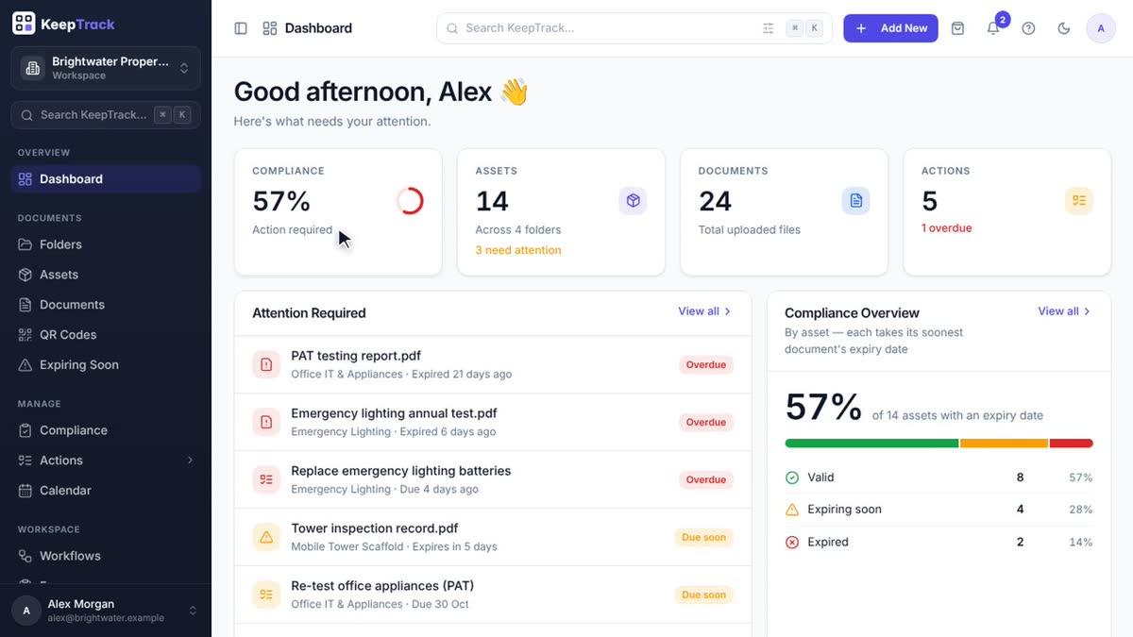This screenshot has width=1133, height=637.
Task: Open Replace emergency lighting batteries action
Action: 493,479
